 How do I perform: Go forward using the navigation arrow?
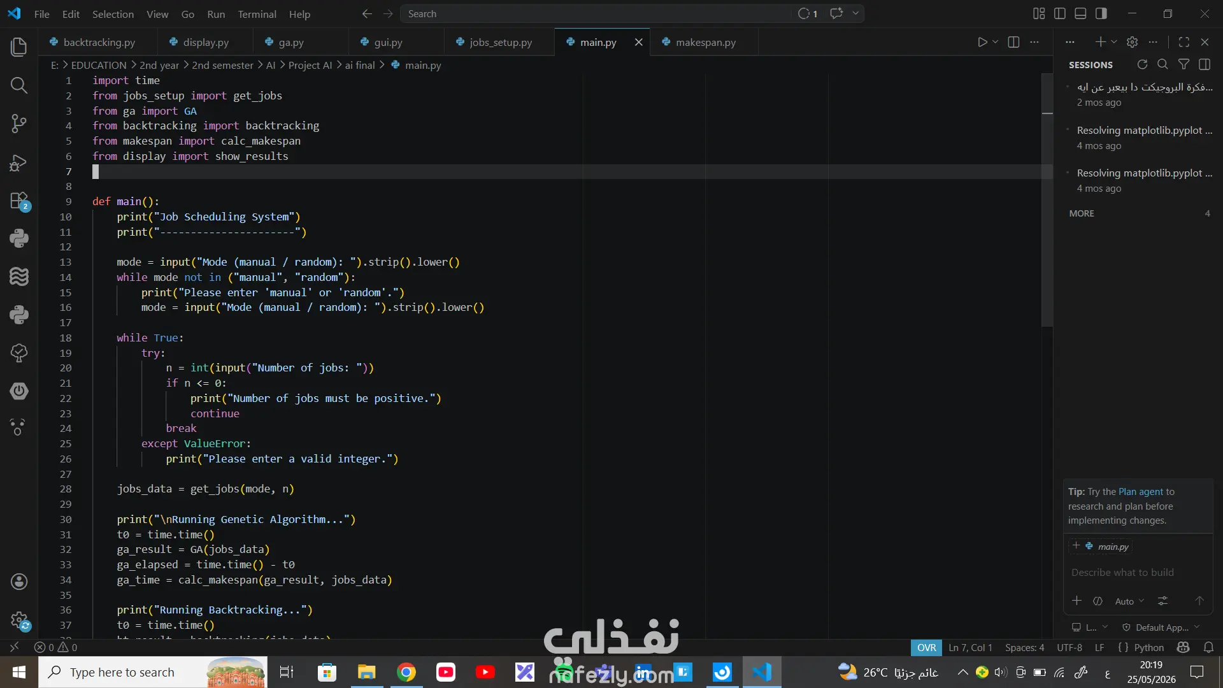[388, 14]
